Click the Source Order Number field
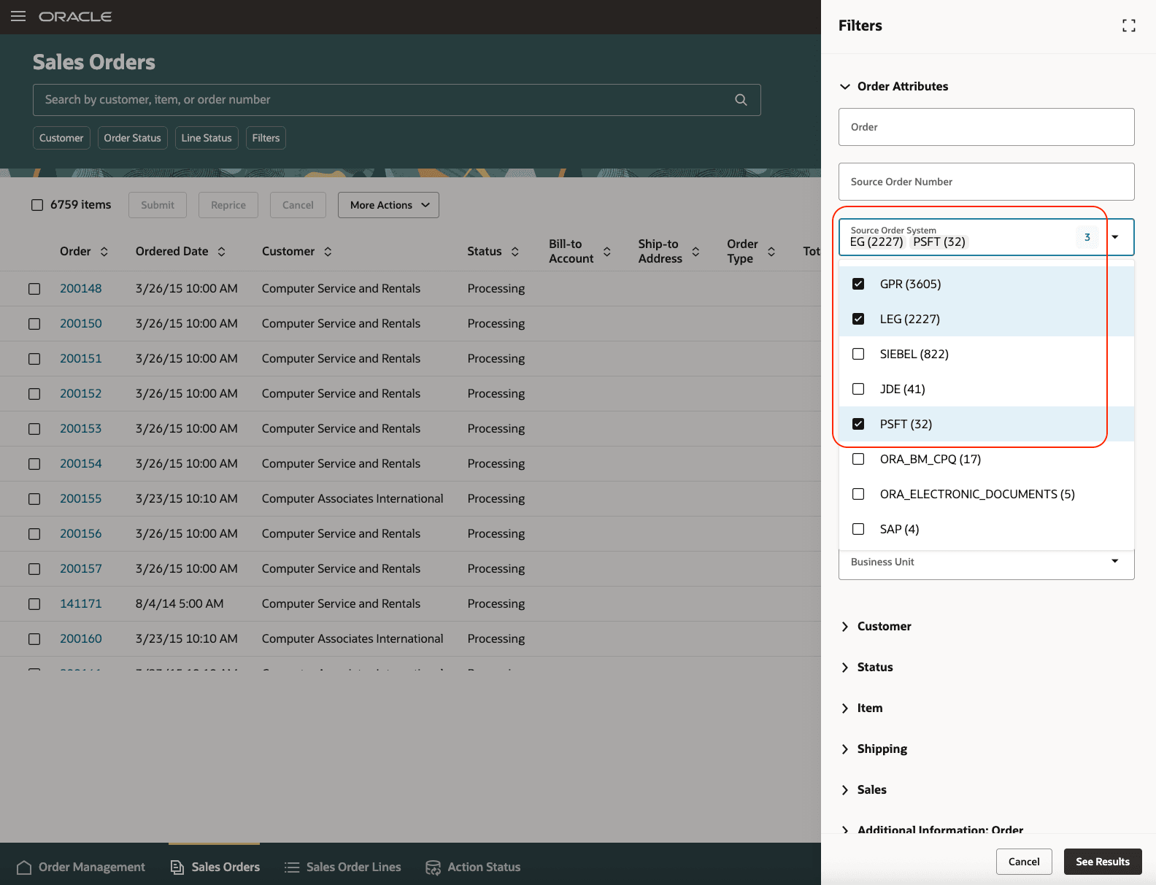This screenshot has width=1156, height=885. (986, 182)
